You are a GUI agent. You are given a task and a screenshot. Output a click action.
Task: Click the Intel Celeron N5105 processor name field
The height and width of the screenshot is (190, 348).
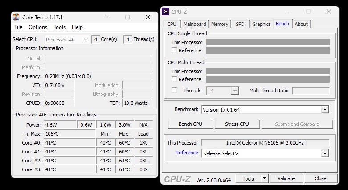click(x=265, y=143)
